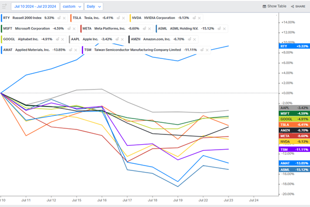This screenshot has height=207, width=310.
Task: Click 'Meta Platforms, Inc.' legend name
Action: [x=110, y=28]
